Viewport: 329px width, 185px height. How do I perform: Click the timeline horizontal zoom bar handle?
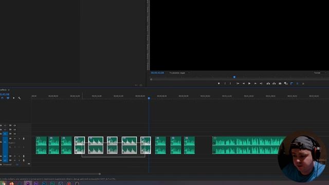click(100, 174)
